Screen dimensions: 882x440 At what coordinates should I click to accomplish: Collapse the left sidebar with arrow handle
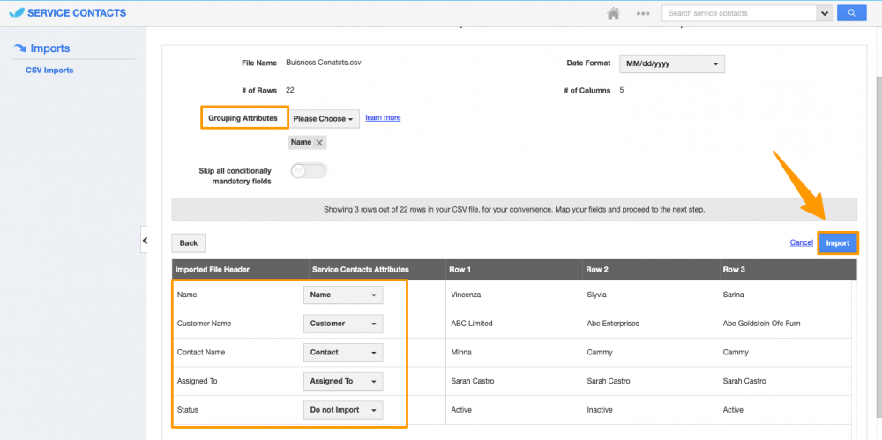pyautogui.click(x=145, y=241)
